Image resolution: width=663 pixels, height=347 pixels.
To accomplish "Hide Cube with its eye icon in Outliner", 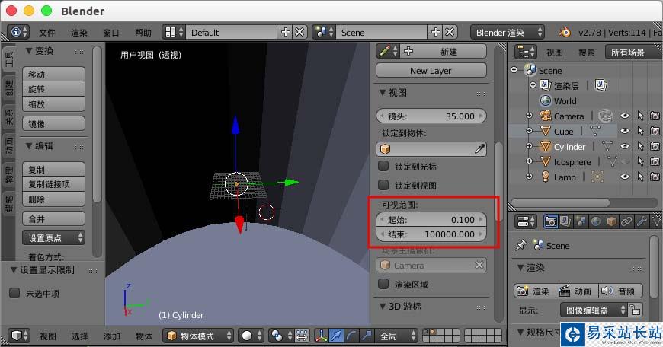I will 625,131.
